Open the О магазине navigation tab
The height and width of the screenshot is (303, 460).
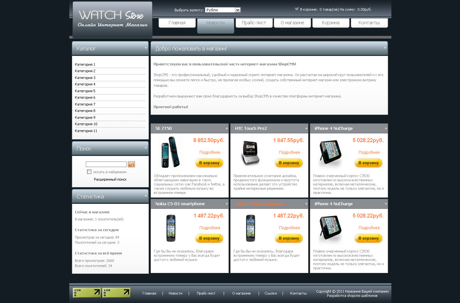coord(292,23)
